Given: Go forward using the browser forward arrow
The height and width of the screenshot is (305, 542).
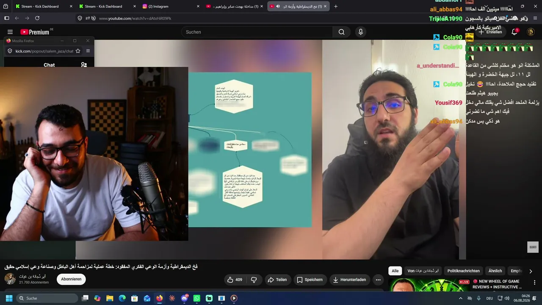Looking at the screenshot, I should pos(27,18).
